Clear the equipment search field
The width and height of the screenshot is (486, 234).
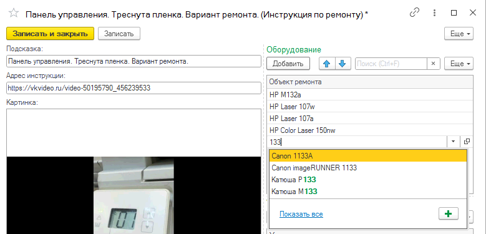click(434, 64)
